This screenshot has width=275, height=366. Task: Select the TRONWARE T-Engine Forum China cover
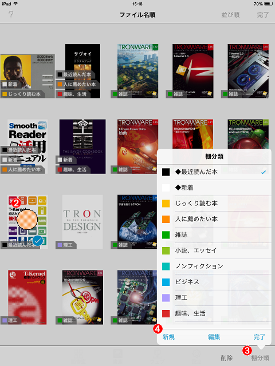[x=137, y=146]
